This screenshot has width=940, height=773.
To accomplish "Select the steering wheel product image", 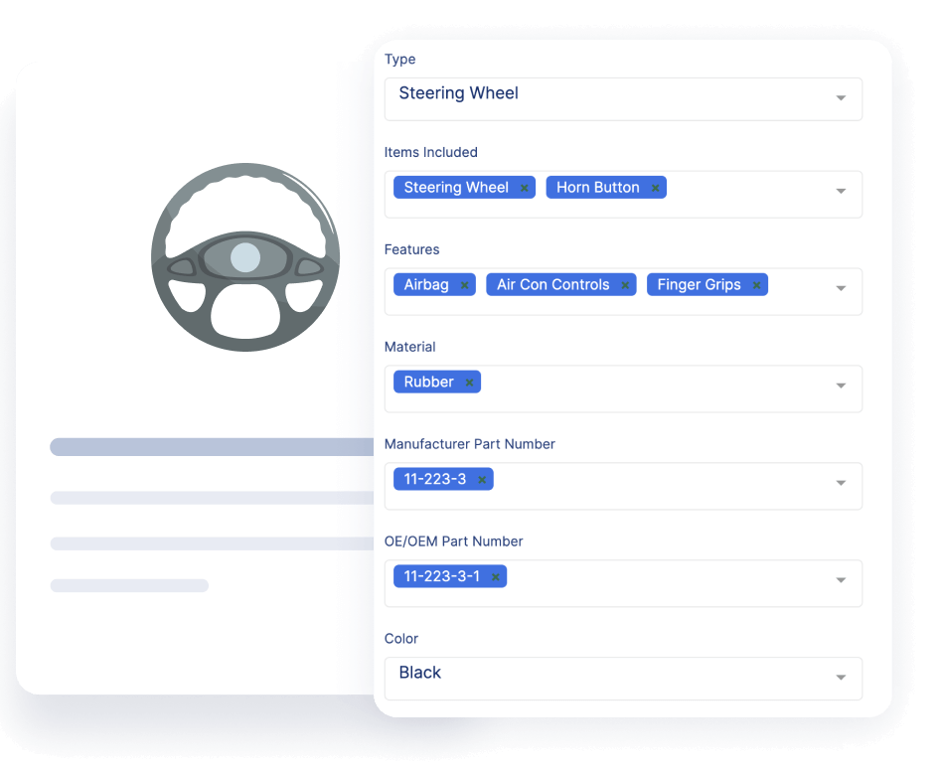I will click(244, 256).
